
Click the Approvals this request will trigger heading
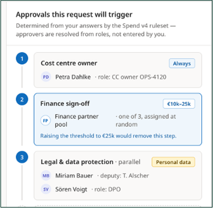74,15
